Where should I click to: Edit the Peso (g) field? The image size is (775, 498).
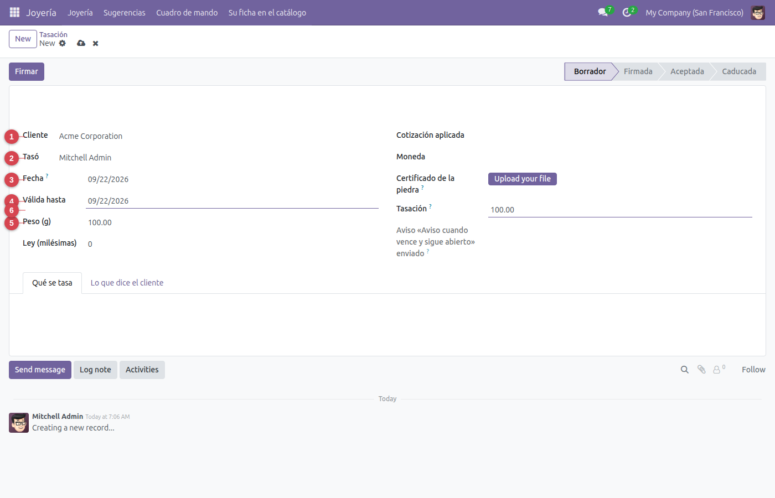(x=232, y=222)
